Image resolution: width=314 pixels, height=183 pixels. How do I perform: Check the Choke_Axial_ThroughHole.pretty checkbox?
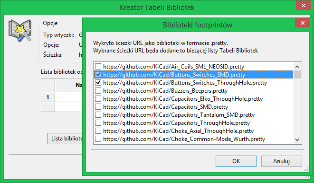(x=98, y=131)
